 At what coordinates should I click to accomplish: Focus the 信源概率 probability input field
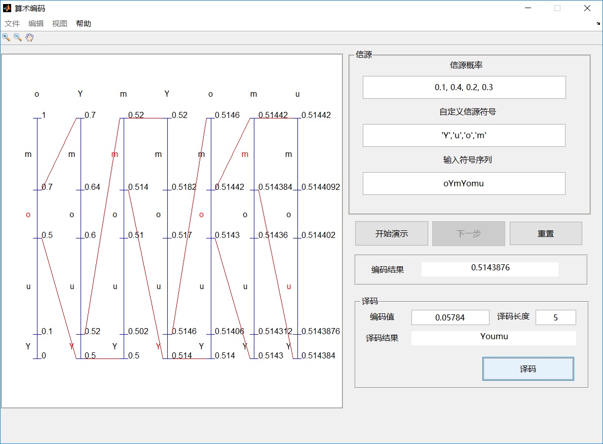464,87
